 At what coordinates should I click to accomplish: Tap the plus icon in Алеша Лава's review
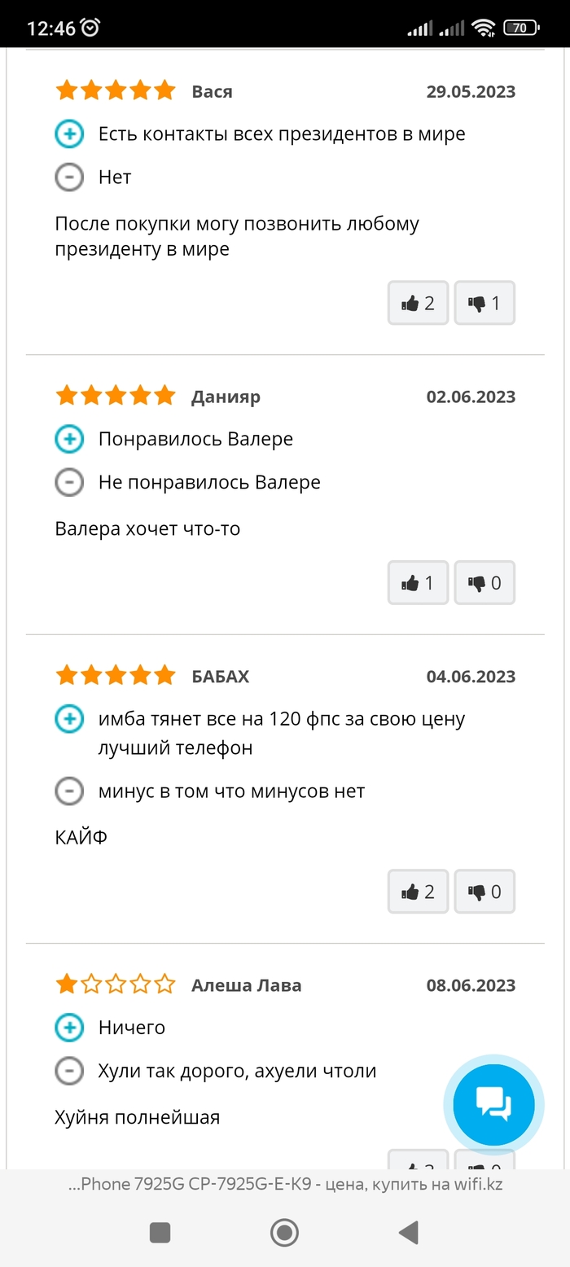coord(69,1028)
